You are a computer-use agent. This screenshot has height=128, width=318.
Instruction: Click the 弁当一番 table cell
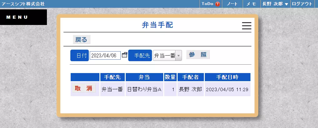coord(112,89)
